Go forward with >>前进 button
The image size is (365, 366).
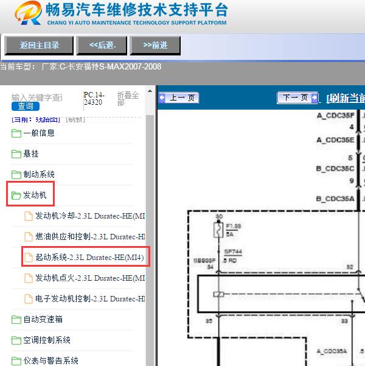(x=155, y=45)
